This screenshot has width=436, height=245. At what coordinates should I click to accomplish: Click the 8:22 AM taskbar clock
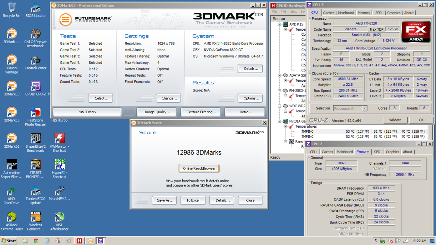(420, 241)
